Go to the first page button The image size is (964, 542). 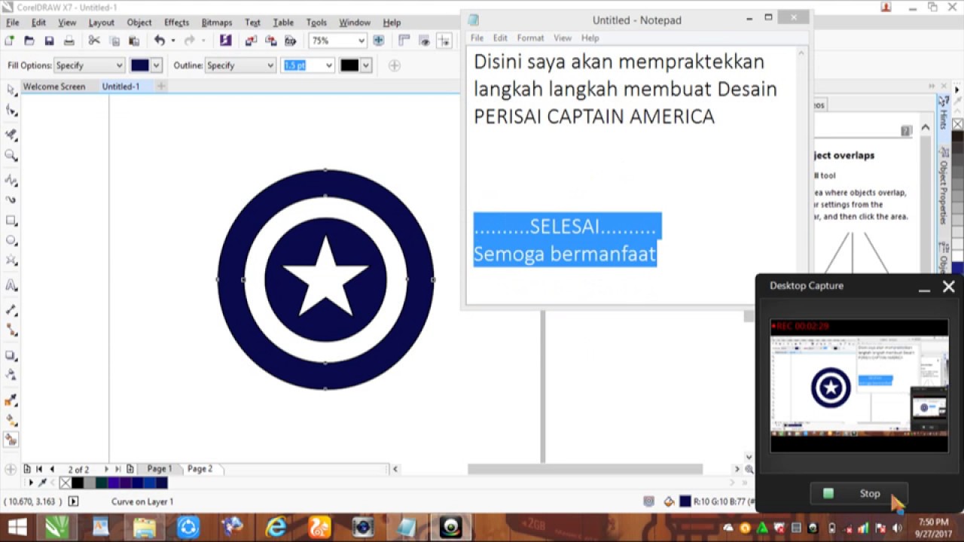[39, 469]
